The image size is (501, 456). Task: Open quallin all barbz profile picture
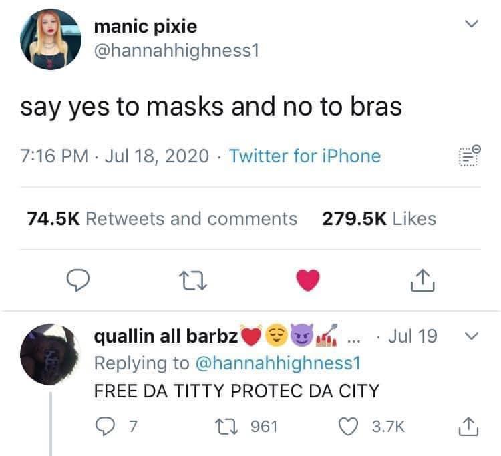[51, 355]
